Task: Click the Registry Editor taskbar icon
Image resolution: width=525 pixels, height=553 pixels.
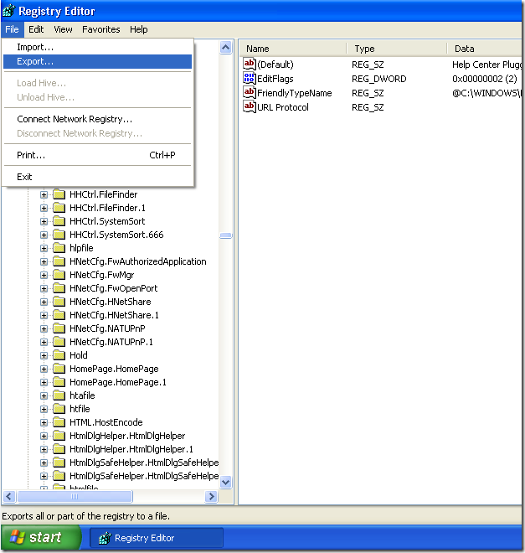Action: [x=105, y=538]
